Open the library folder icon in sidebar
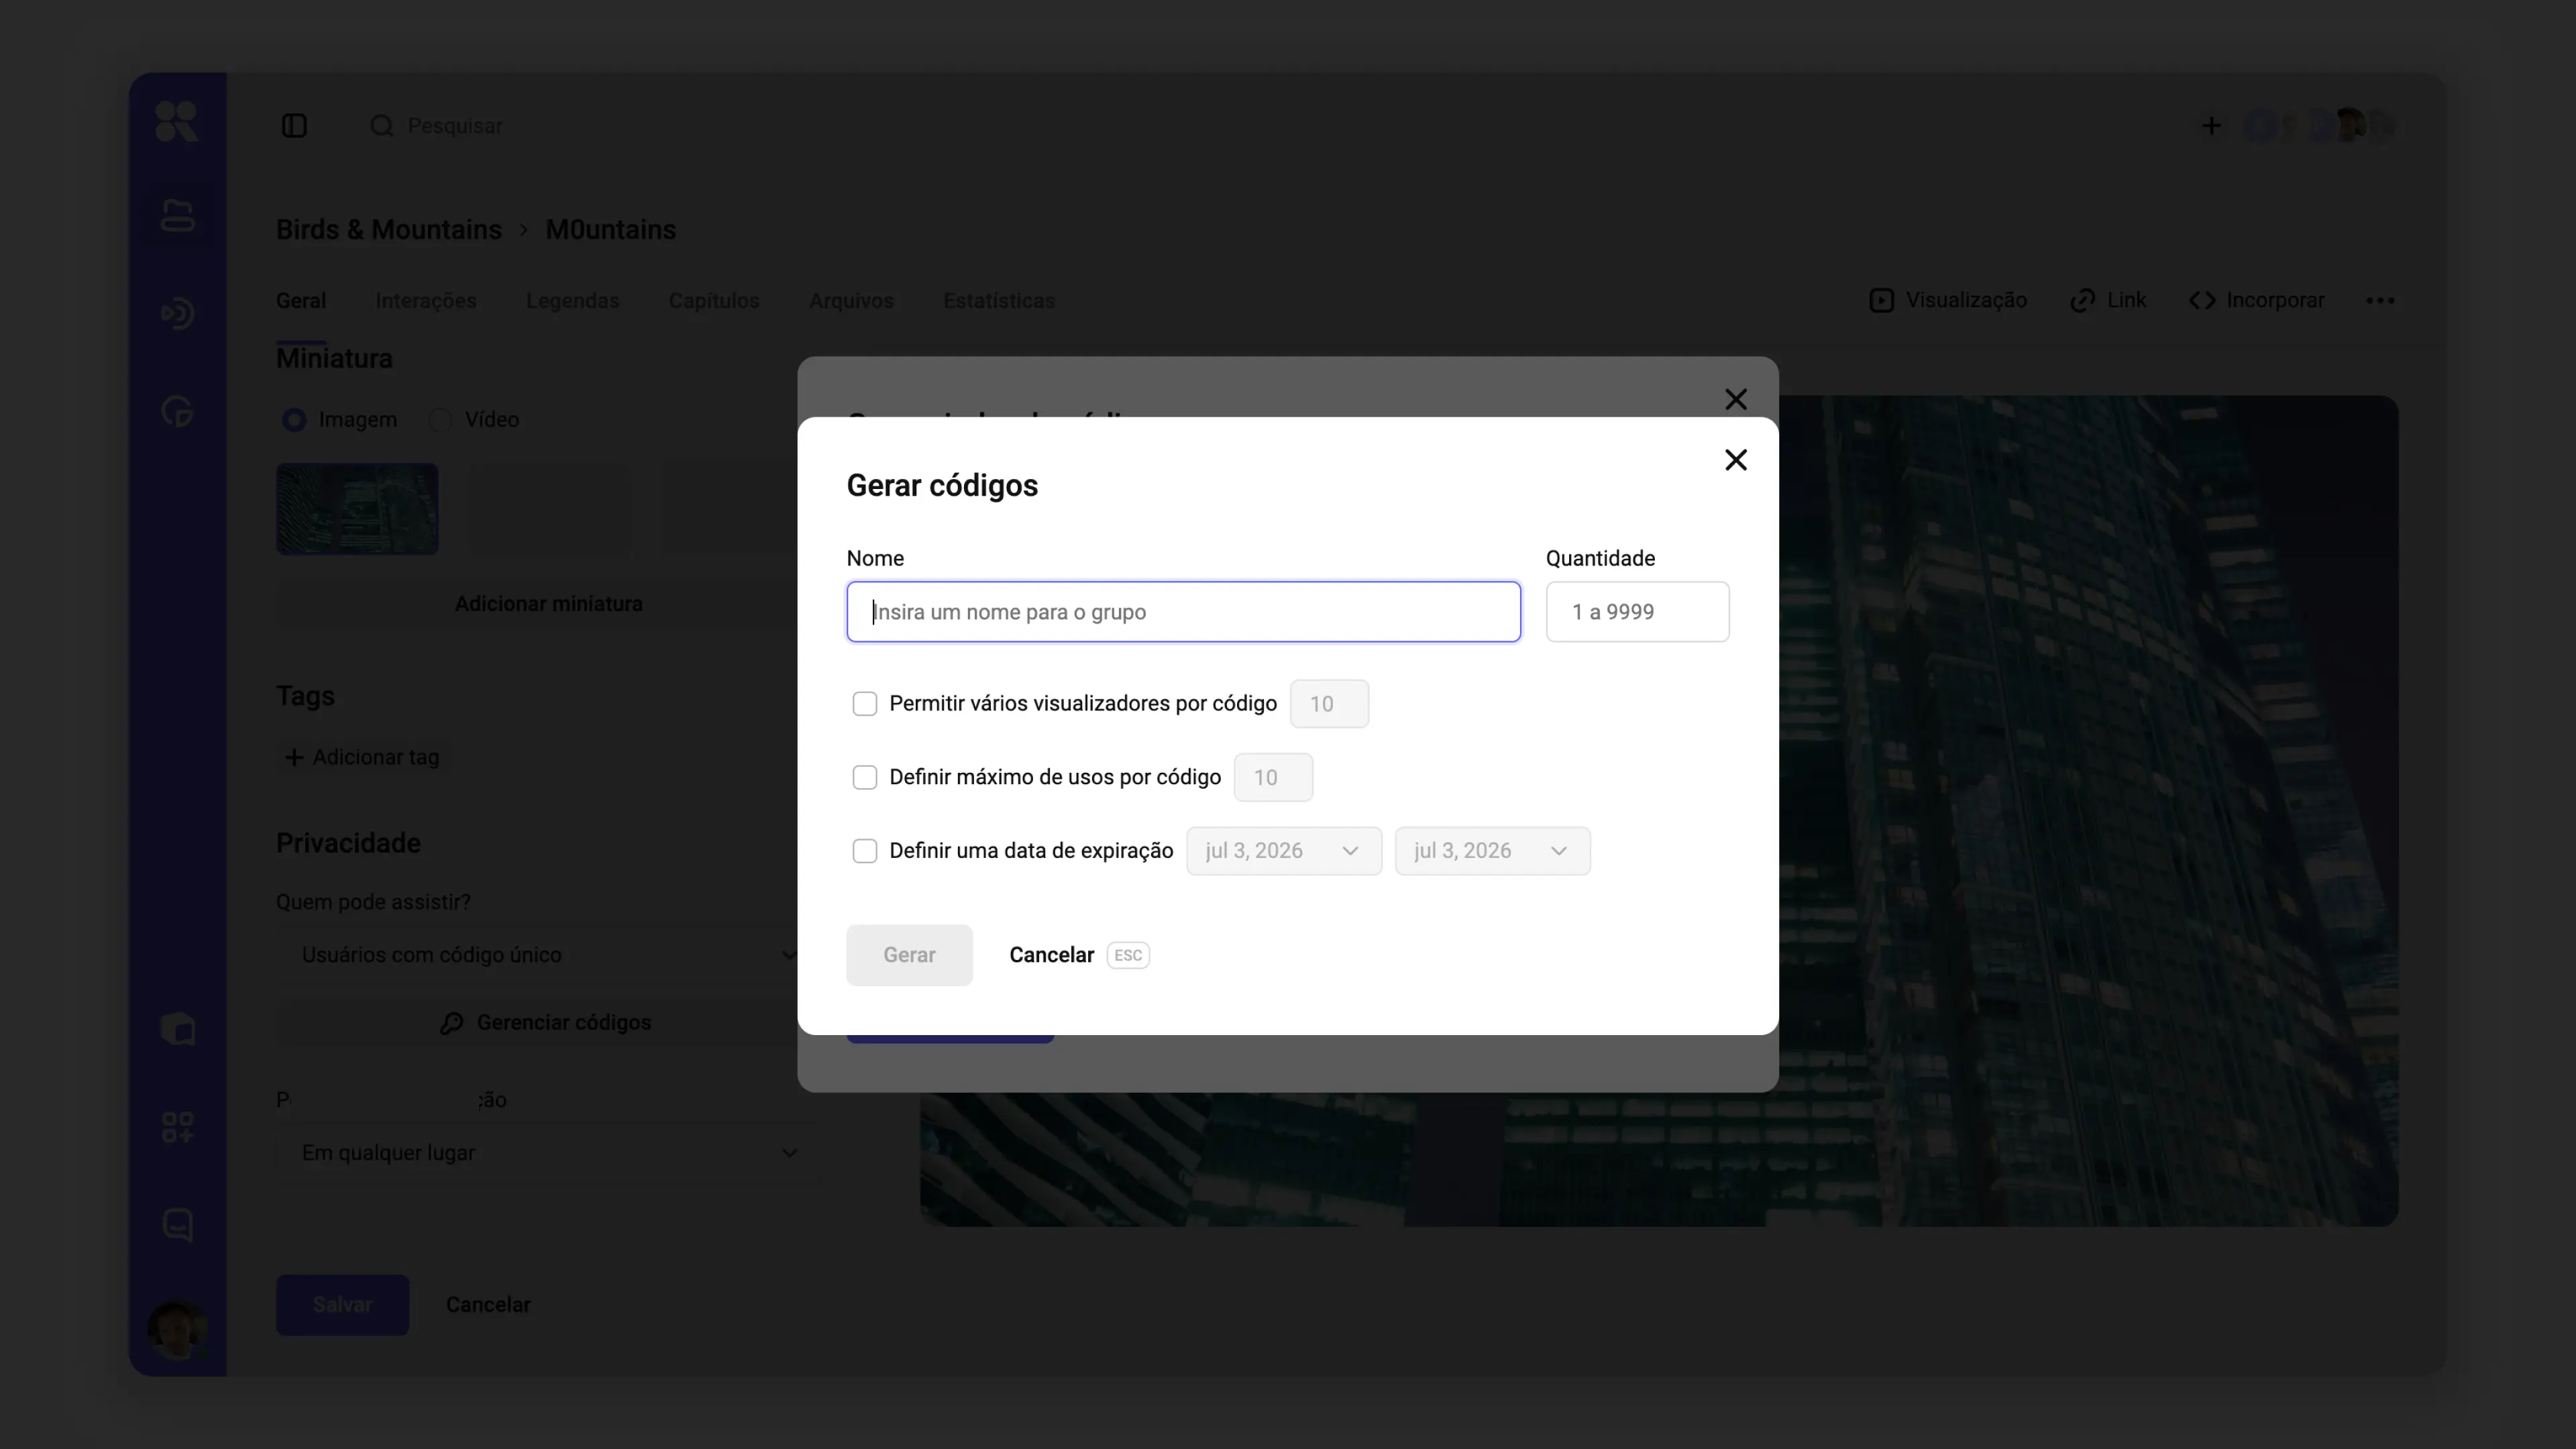The width and height of the screenshot is (2576, 1449). click(178, 215)
